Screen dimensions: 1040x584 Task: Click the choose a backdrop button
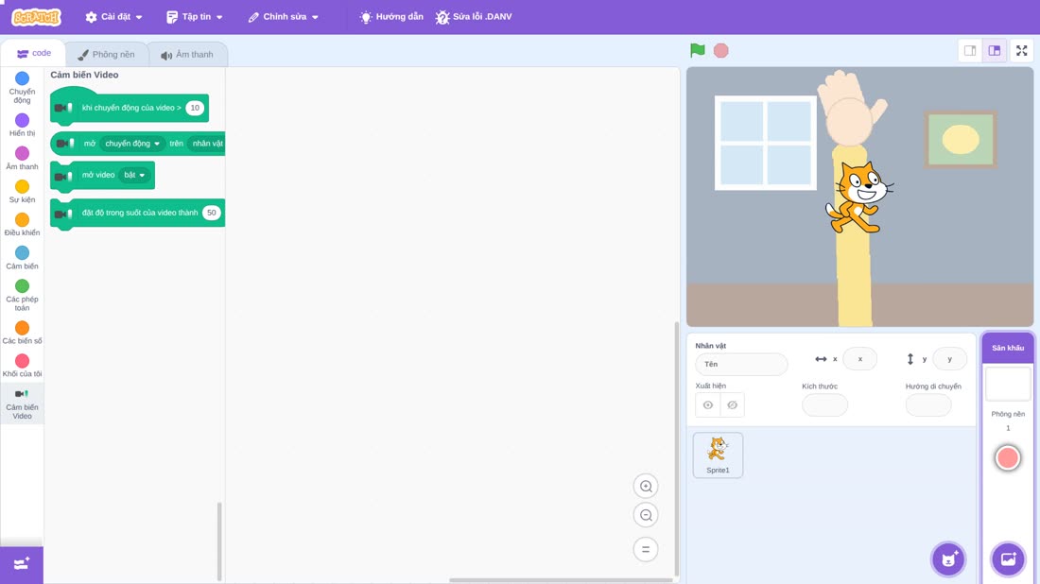tap(1008, 559)
